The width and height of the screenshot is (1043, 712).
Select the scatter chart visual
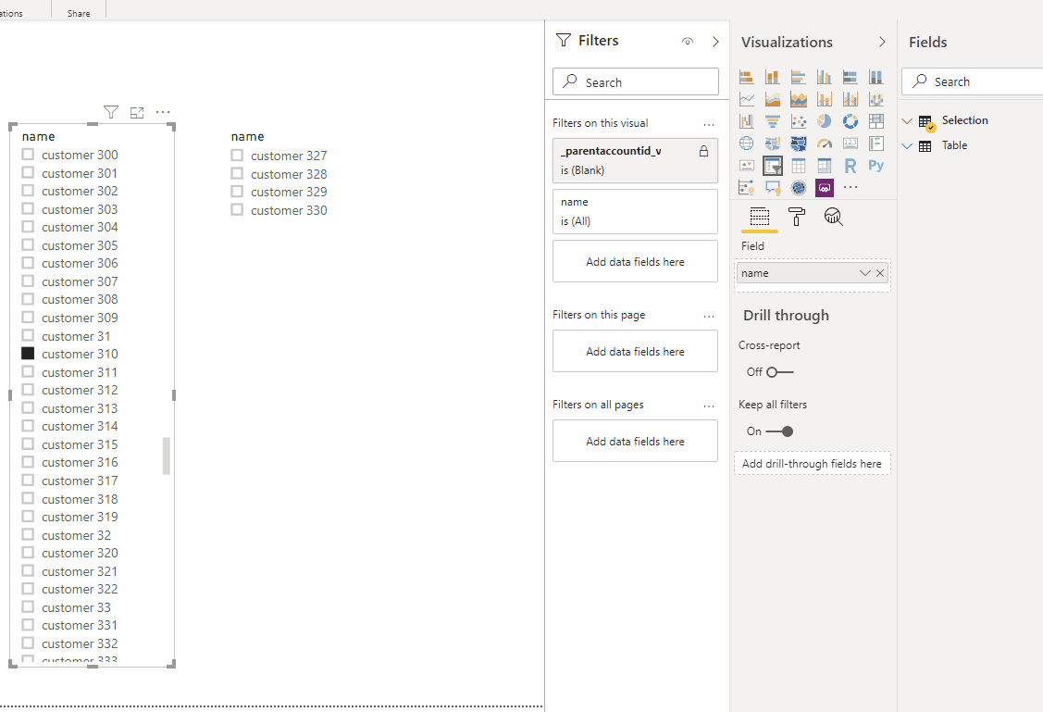(798, 121)
